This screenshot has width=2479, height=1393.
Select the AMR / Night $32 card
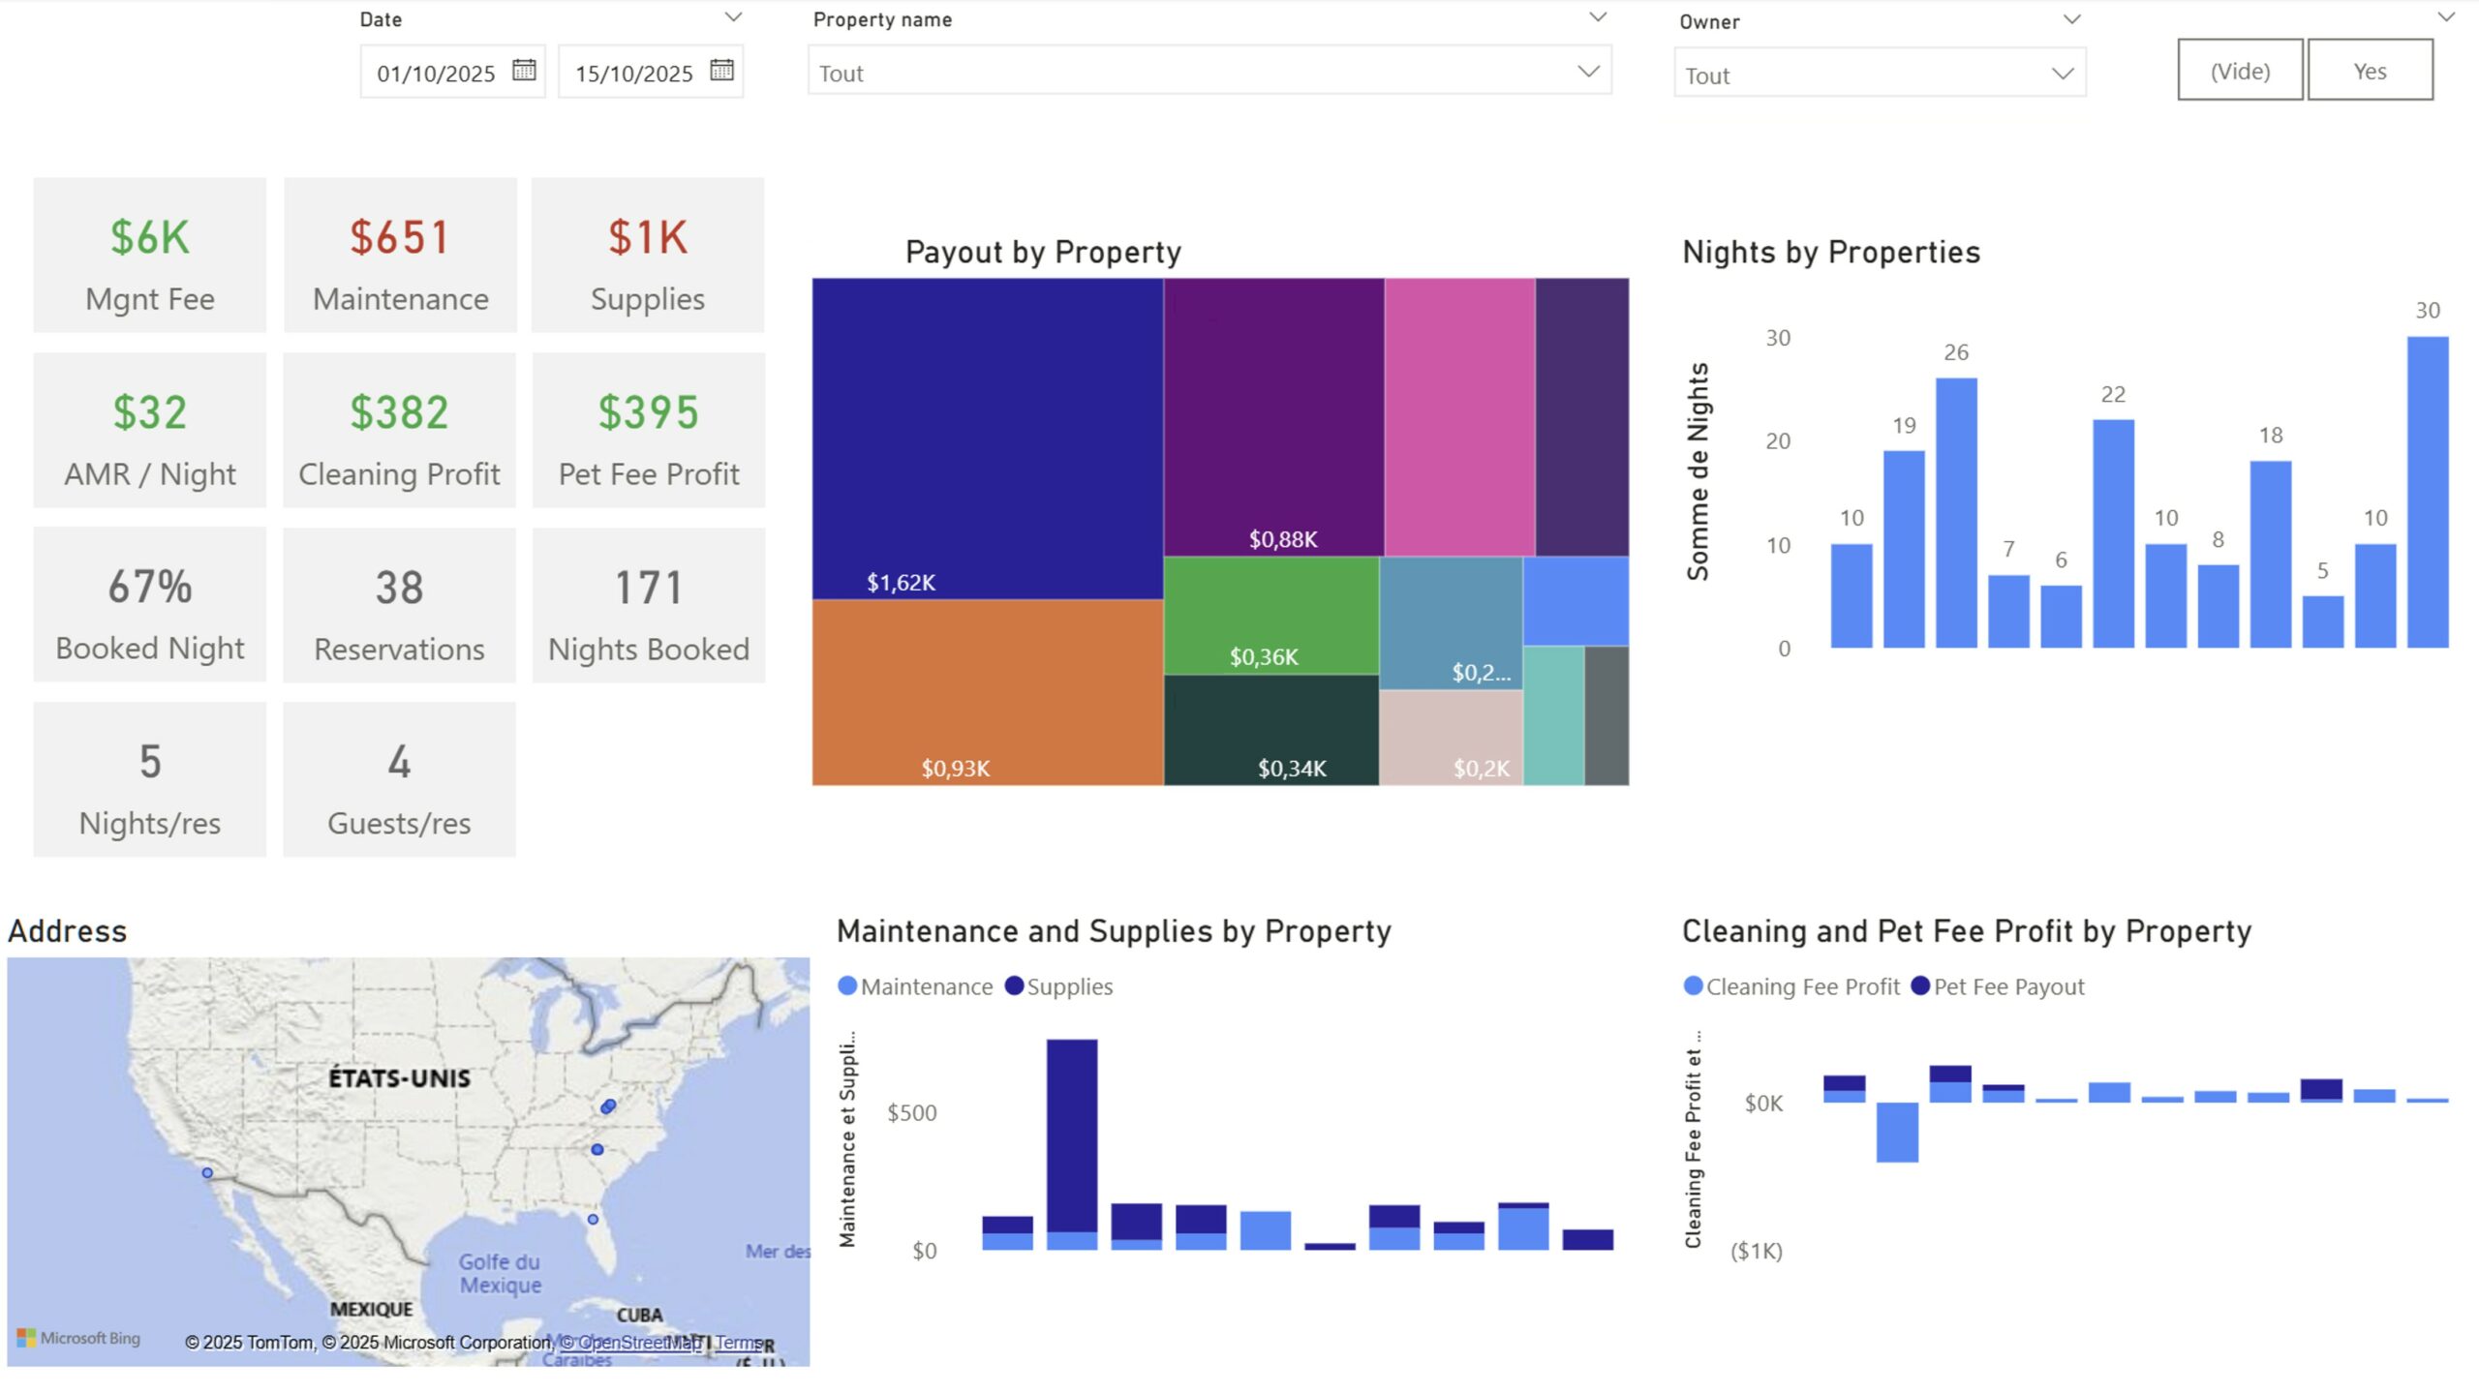tap(150, 431)
